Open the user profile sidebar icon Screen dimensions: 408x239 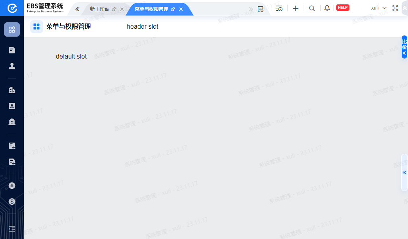(x=12, y=66)
